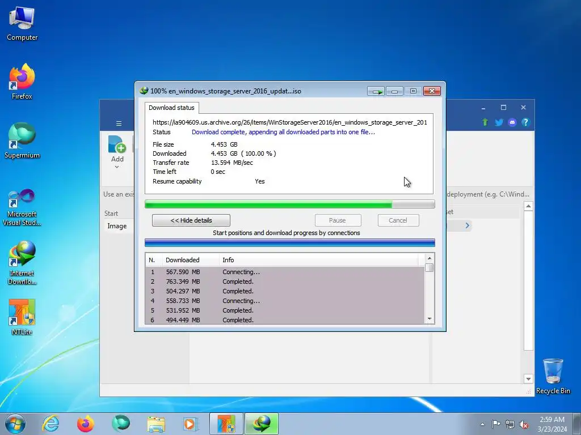This screenshot has height=435, width=581.
Task: Click the NTLite Add image icon
Action: tap(117, 144)
